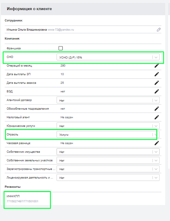Expand Зарегистрированы транспортные dropdown
Screen dimensions: 170x221
click(108, 169)
